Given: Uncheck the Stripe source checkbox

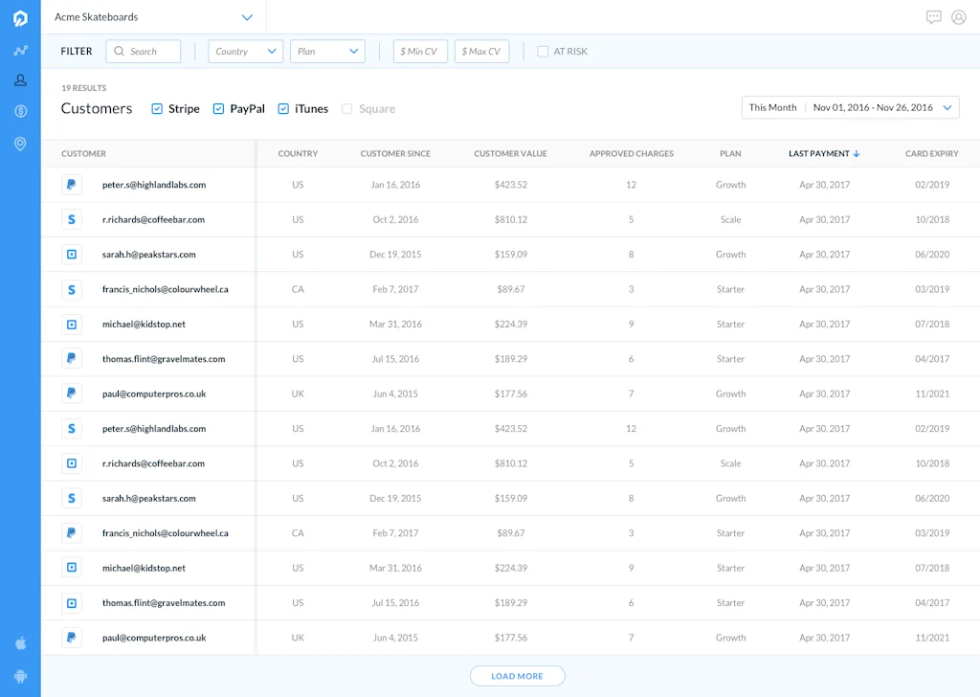Looking at the screenshot, I should 157,109.
